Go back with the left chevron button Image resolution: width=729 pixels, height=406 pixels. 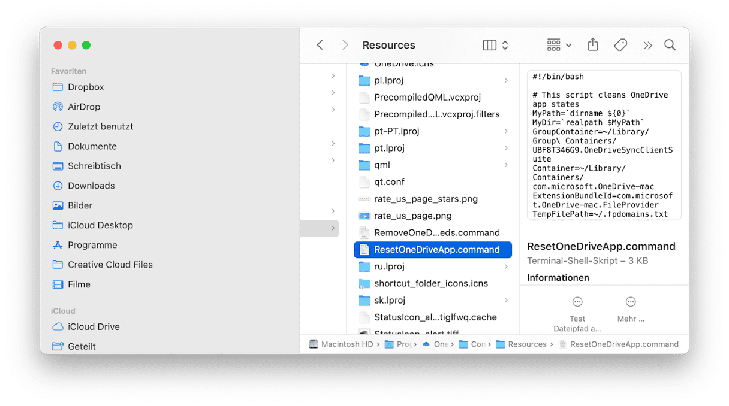320,45
